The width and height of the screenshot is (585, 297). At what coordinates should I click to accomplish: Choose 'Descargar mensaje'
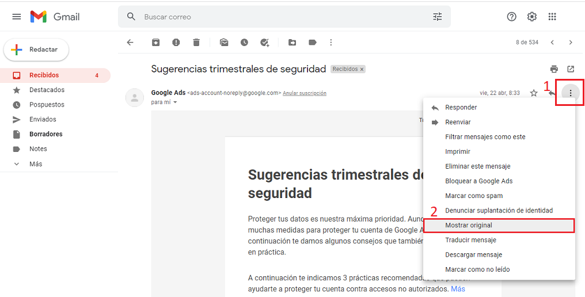click(499, 255)
